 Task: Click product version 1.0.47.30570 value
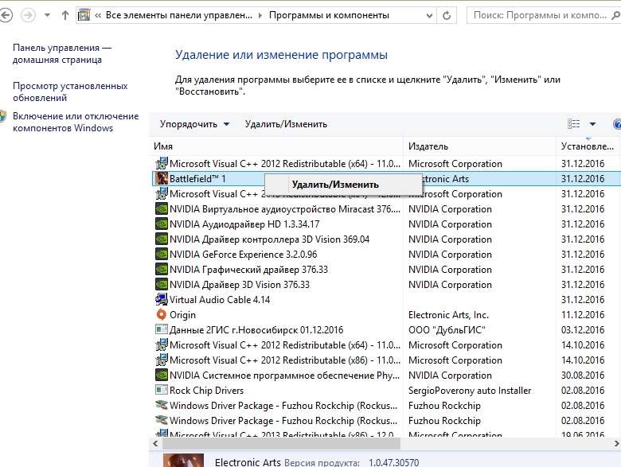[393, 462]
